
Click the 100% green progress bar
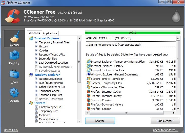tap(133, 33)
